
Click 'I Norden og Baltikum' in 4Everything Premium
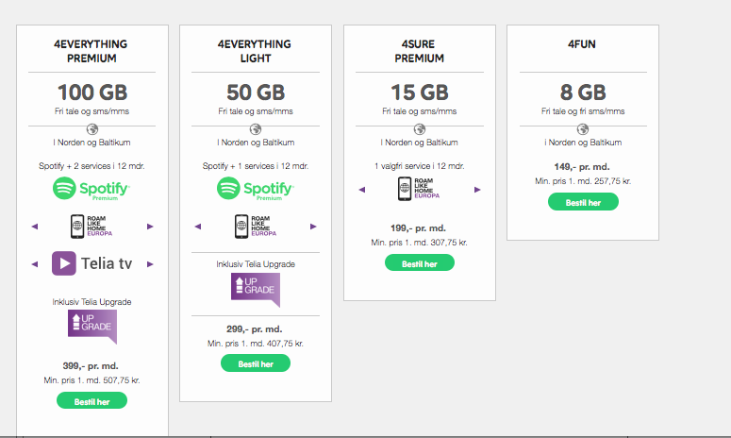pos(91,143)
